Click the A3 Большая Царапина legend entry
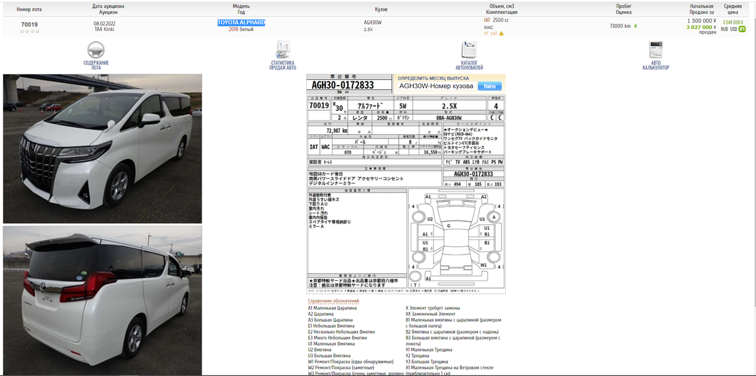The height and width of the screenshot is (376, 756). pyautogui.click(x=330, y=320)
